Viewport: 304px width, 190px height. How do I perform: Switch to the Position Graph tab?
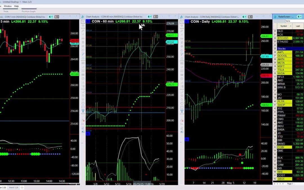(x=28, y=11)
